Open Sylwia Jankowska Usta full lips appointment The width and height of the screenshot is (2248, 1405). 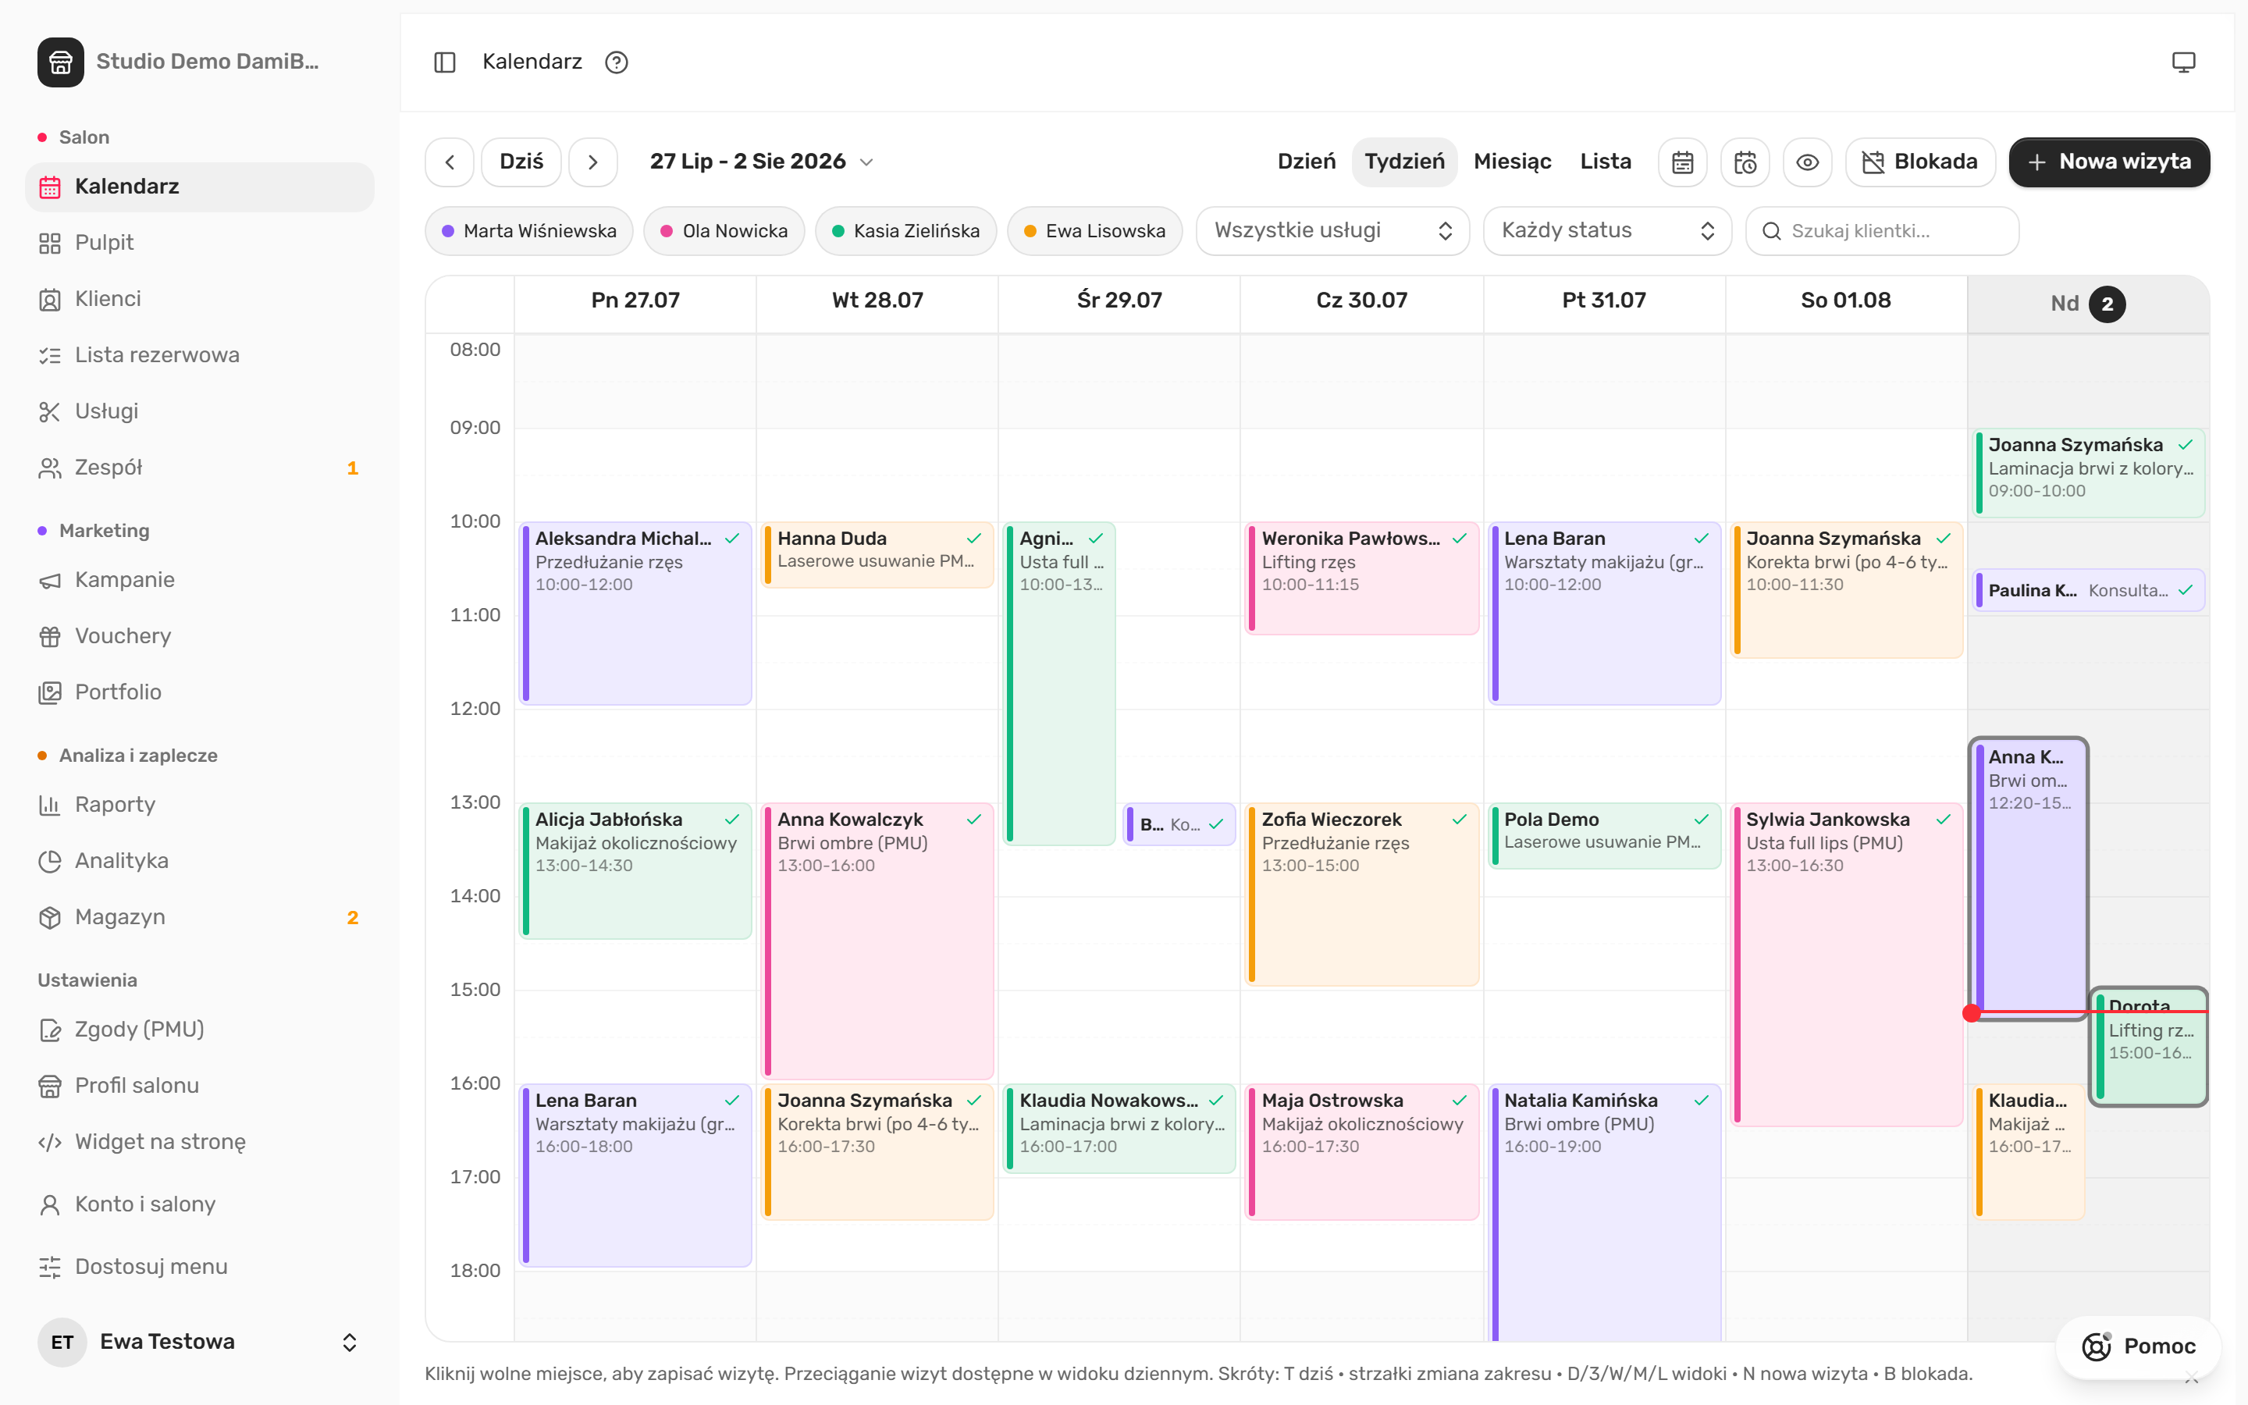(1846, 965)
